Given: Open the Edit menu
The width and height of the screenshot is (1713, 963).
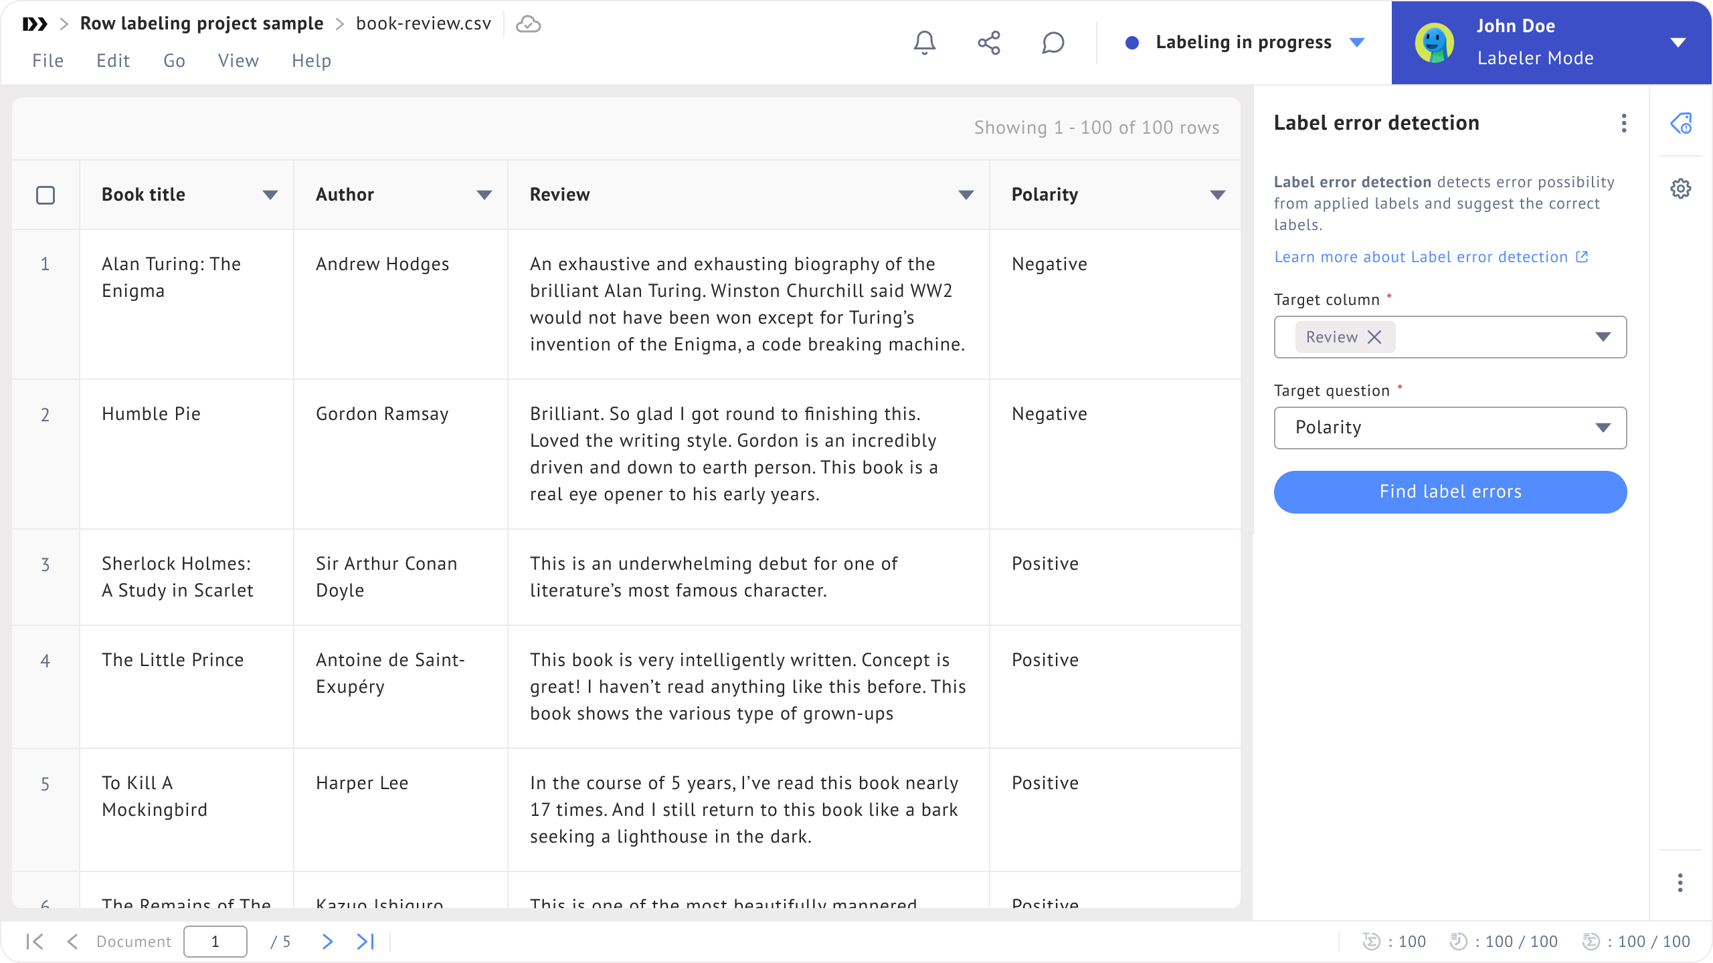Looking at the screenshot, I should (x=112, y=61).
